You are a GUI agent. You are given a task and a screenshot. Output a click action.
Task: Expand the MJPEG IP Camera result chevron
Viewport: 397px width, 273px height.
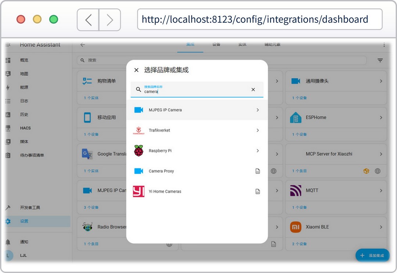[x=257, y=110]
